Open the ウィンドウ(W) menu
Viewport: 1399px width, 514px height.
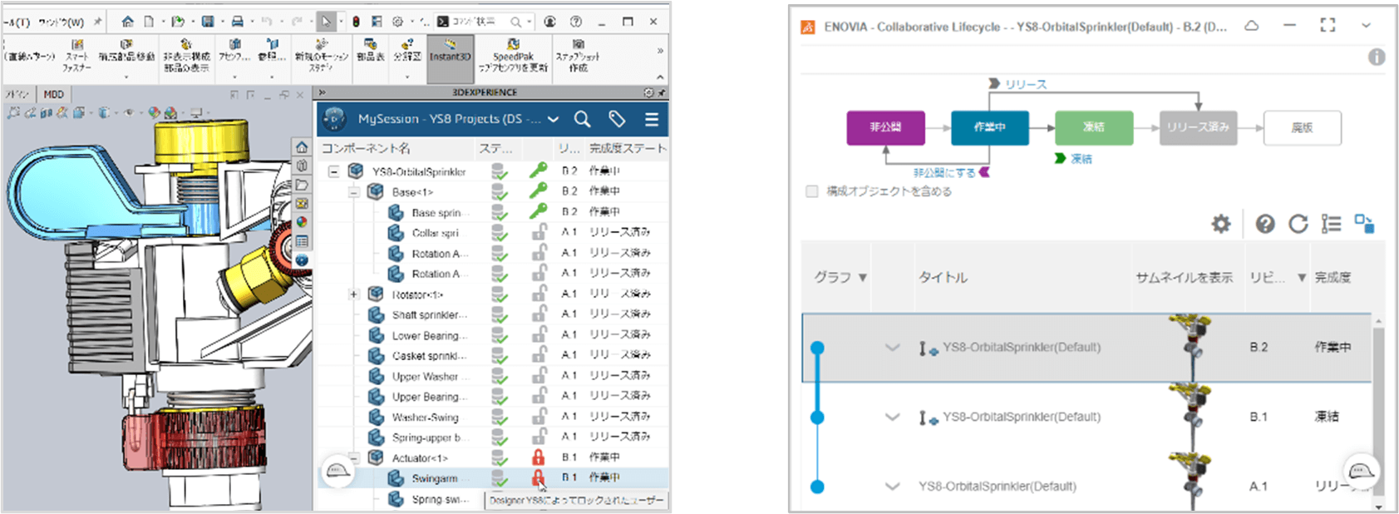tap(62, 22)
